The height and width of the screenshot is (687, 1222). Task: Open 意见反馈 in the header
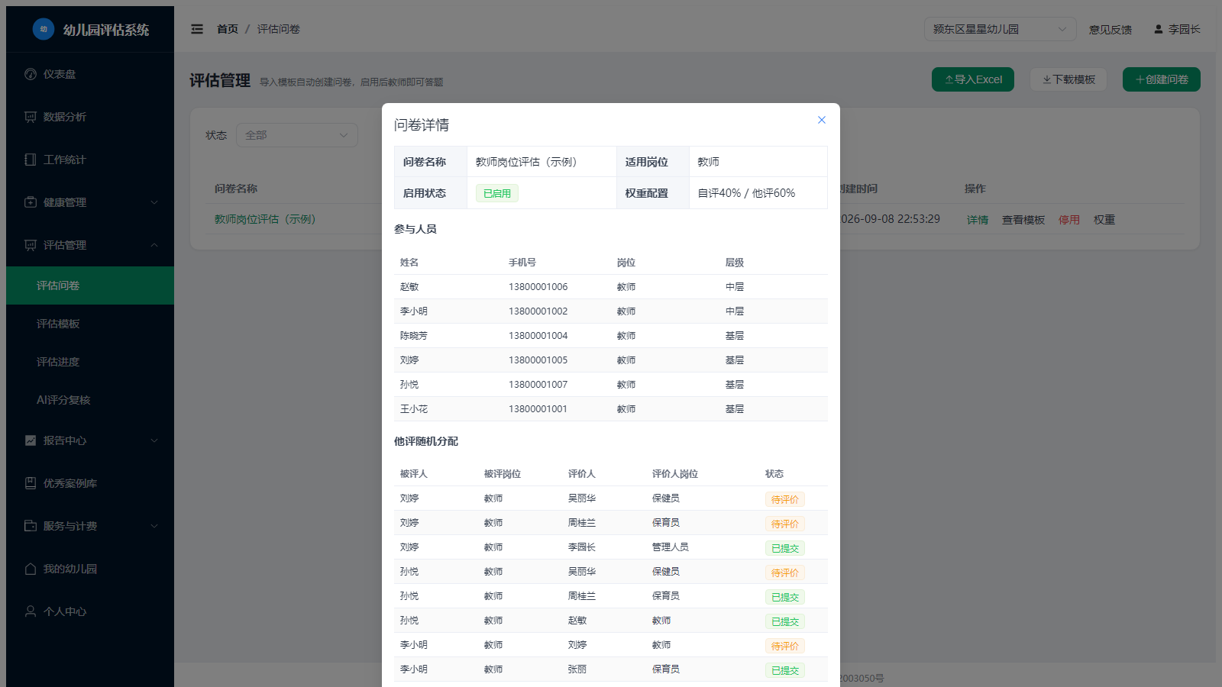point(1110,30)
